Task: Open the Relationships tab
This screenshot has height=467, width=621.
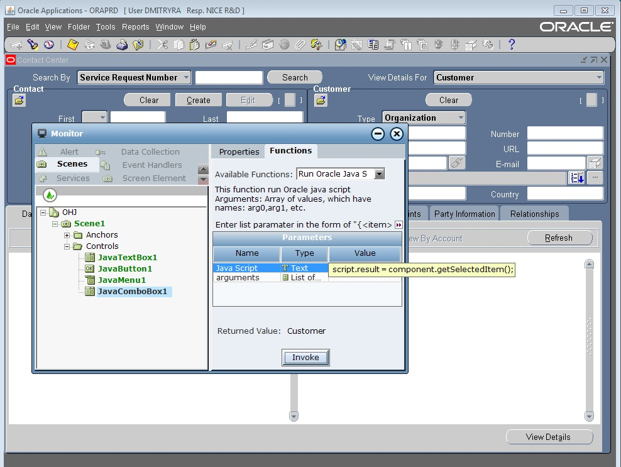Action: pyautogui.click(x=535, y=214)
